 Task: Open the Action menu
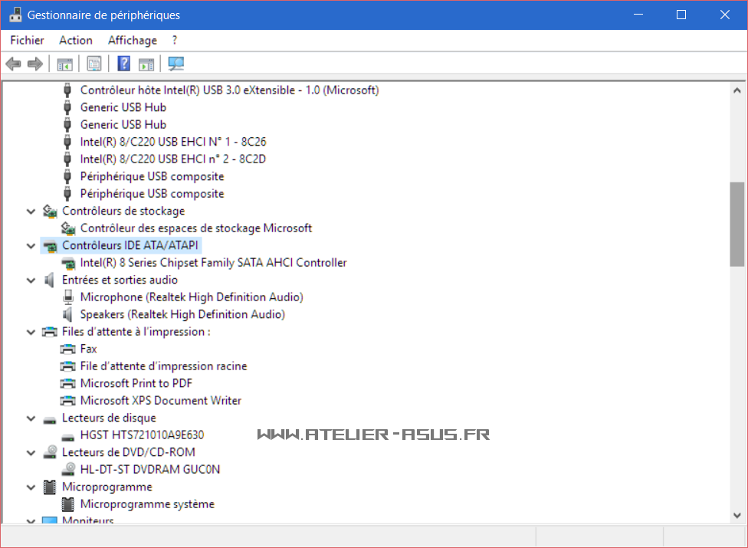point(76,40)
